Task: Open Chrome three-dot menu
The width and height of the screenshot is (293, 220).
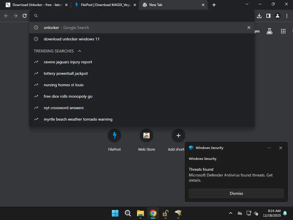Action: tap(287, 16)
